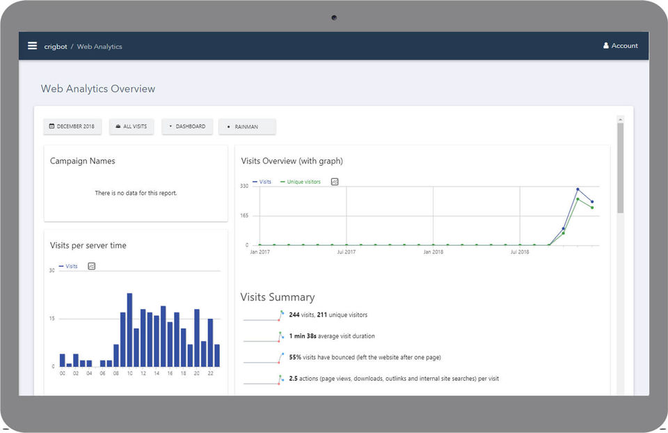Image resolution: width=668 pixels, height=433 pixels.
Task: Click the 'Jan 2017' axis label
Action: [260, 252]
